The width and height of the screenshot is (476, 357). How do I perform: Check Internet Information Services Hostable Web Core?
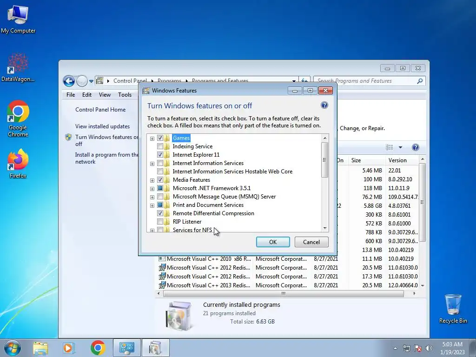tap(160, 172)
